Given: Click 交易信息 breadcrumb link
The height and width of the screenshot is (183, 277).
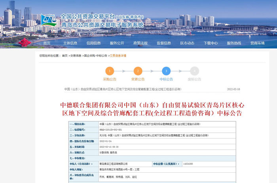Looking at the screenshot, I should coord(76,56).
